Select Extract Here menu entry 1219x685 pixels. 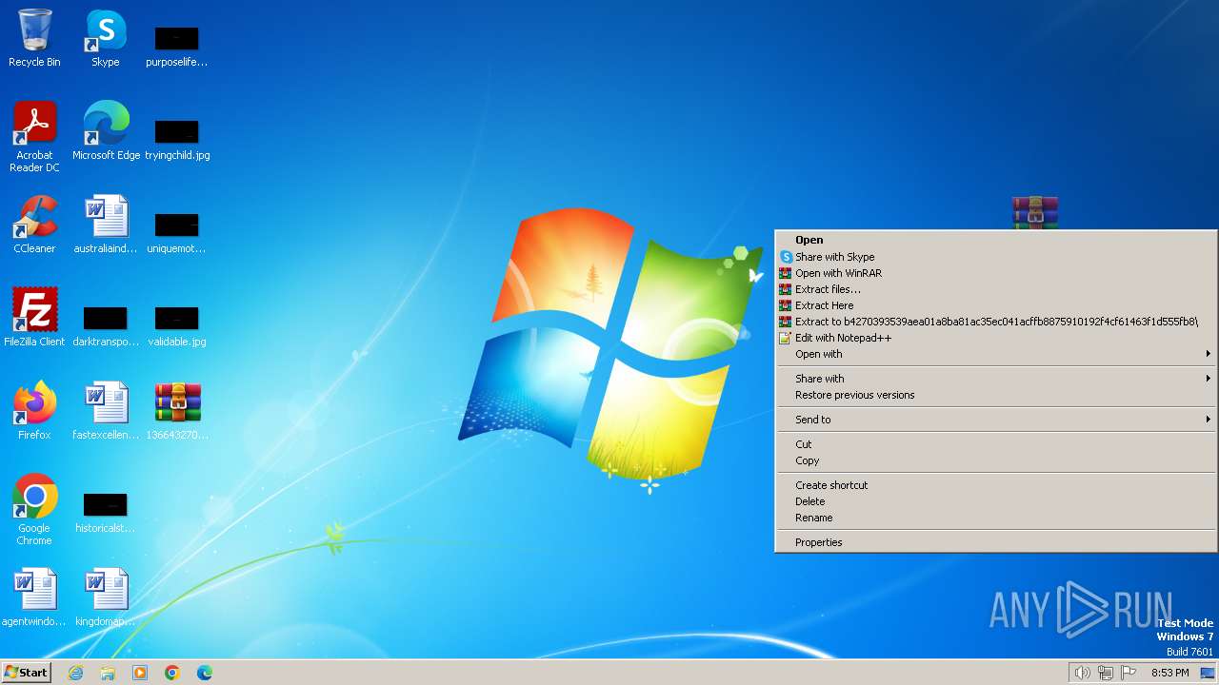[x=996, y=305]
